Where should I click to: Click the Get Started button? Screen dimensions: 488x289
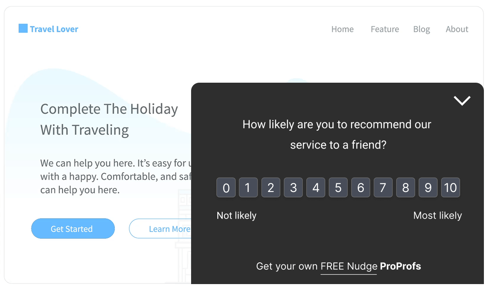point(73,228)
